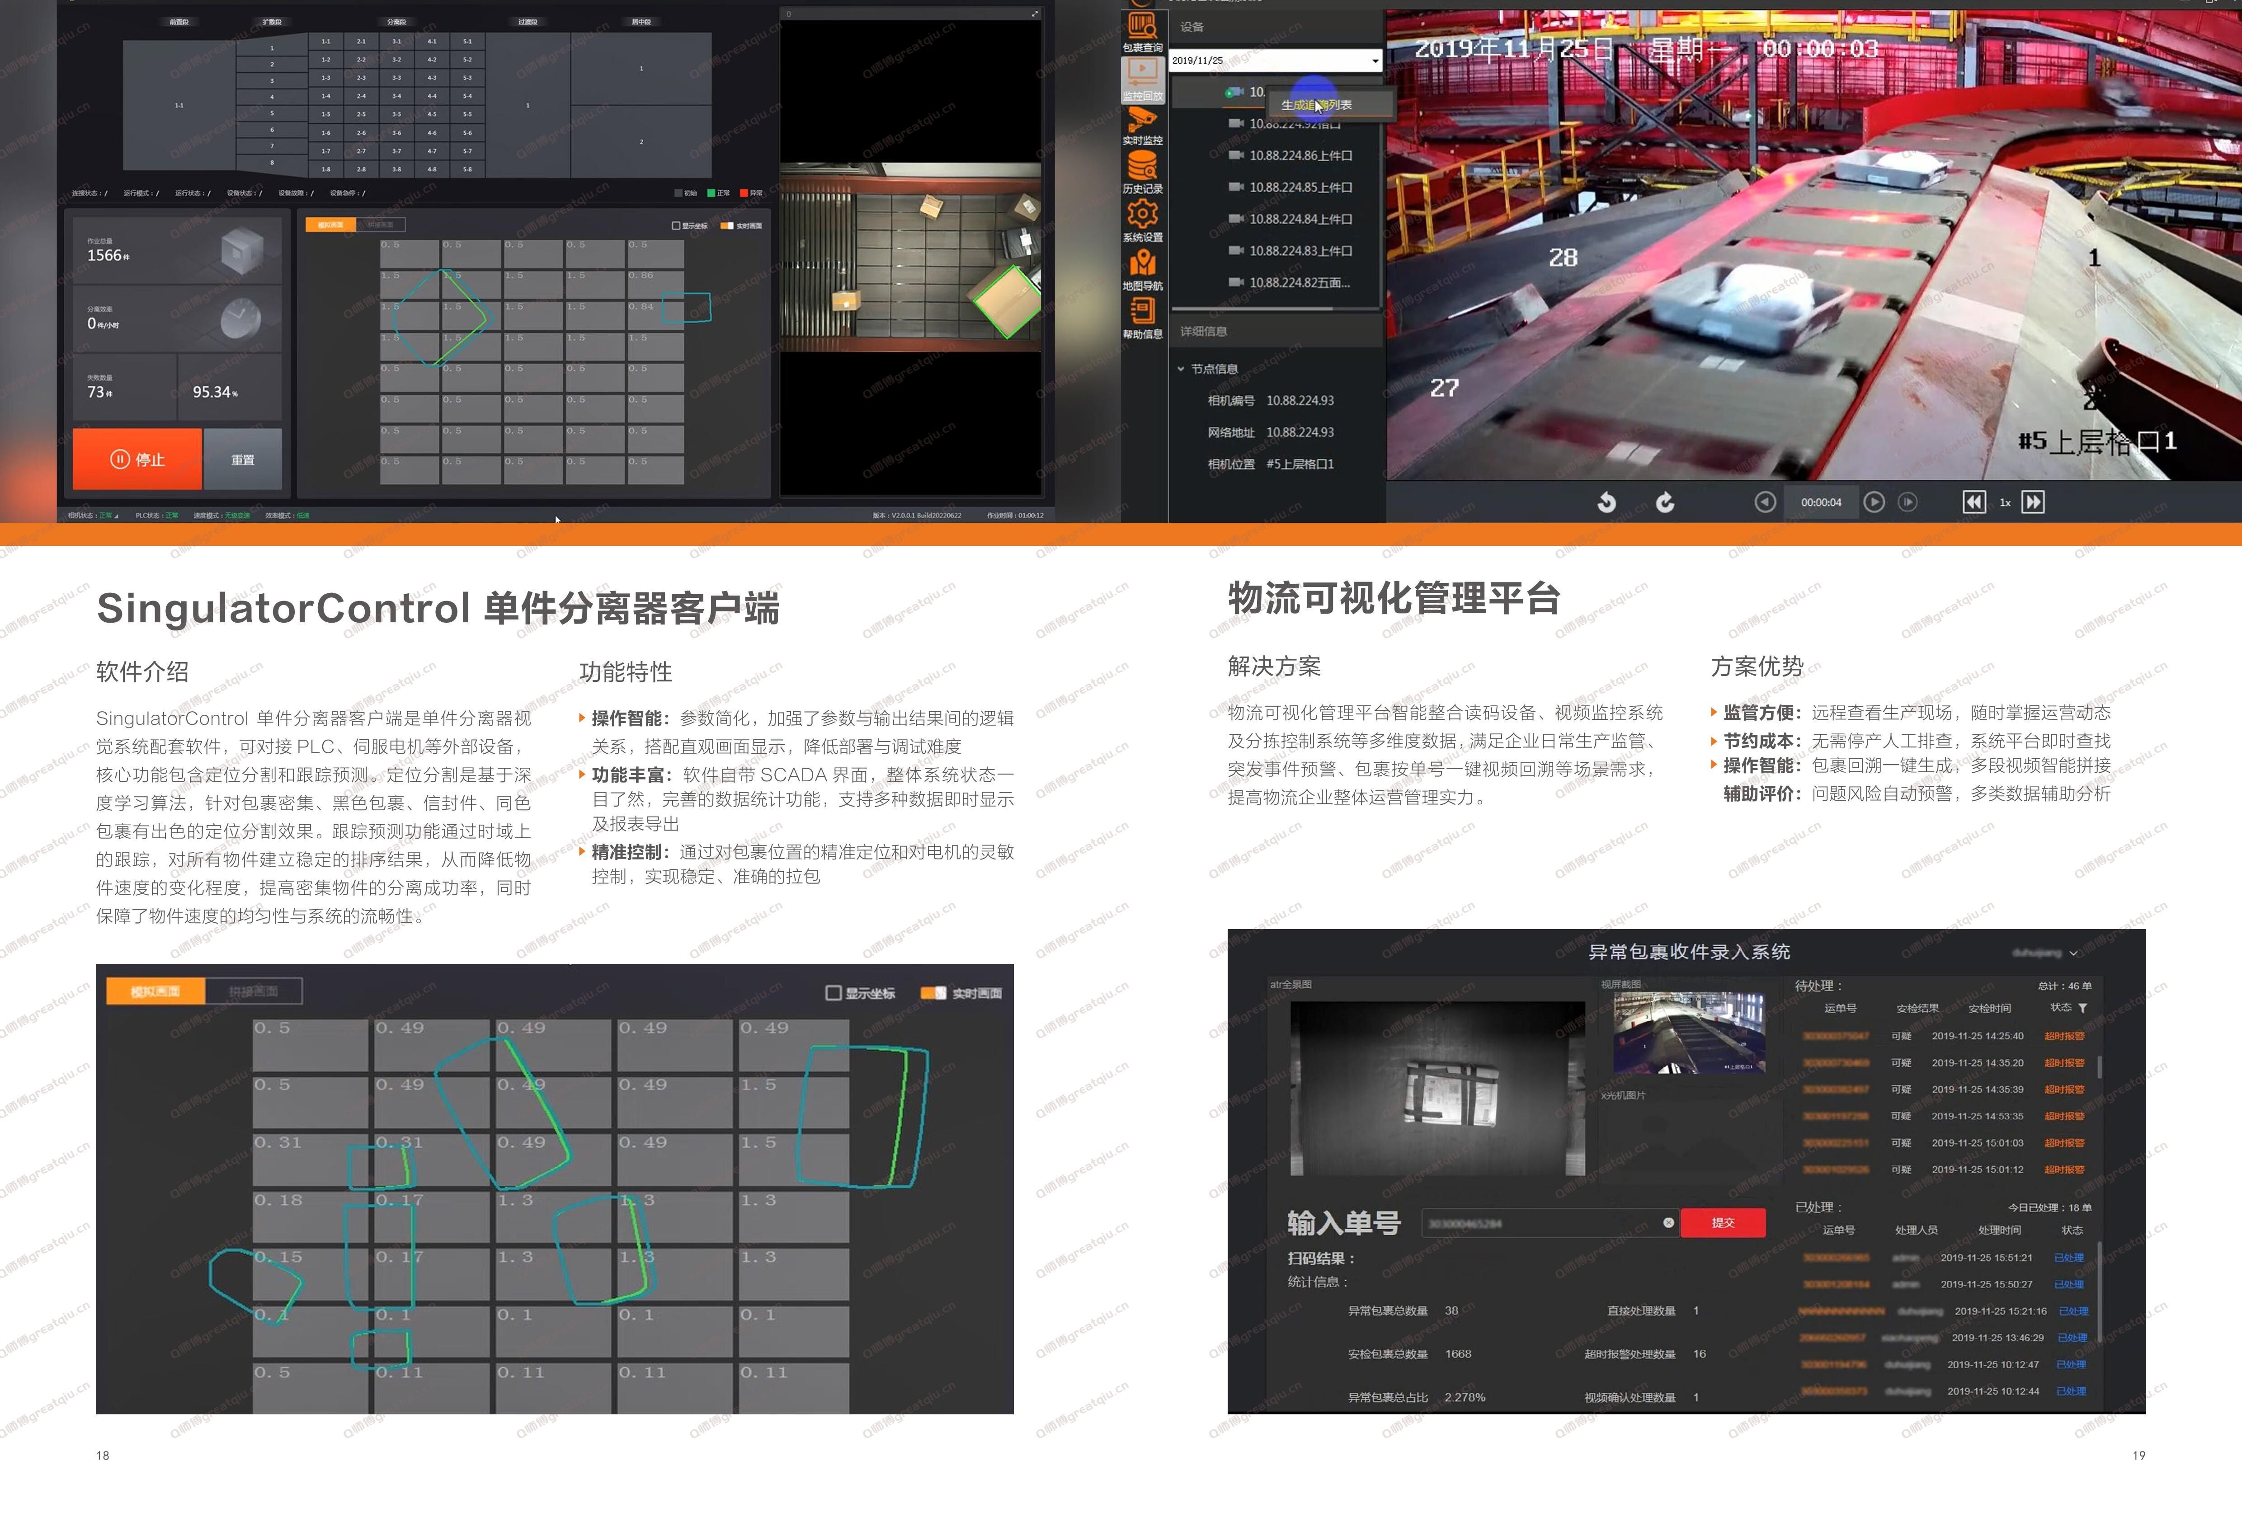2242x1521 pixels.
Task: Toggle 实时画面 in the enlarged grid view
Action: pyautogui.click(x=933, y=992)
